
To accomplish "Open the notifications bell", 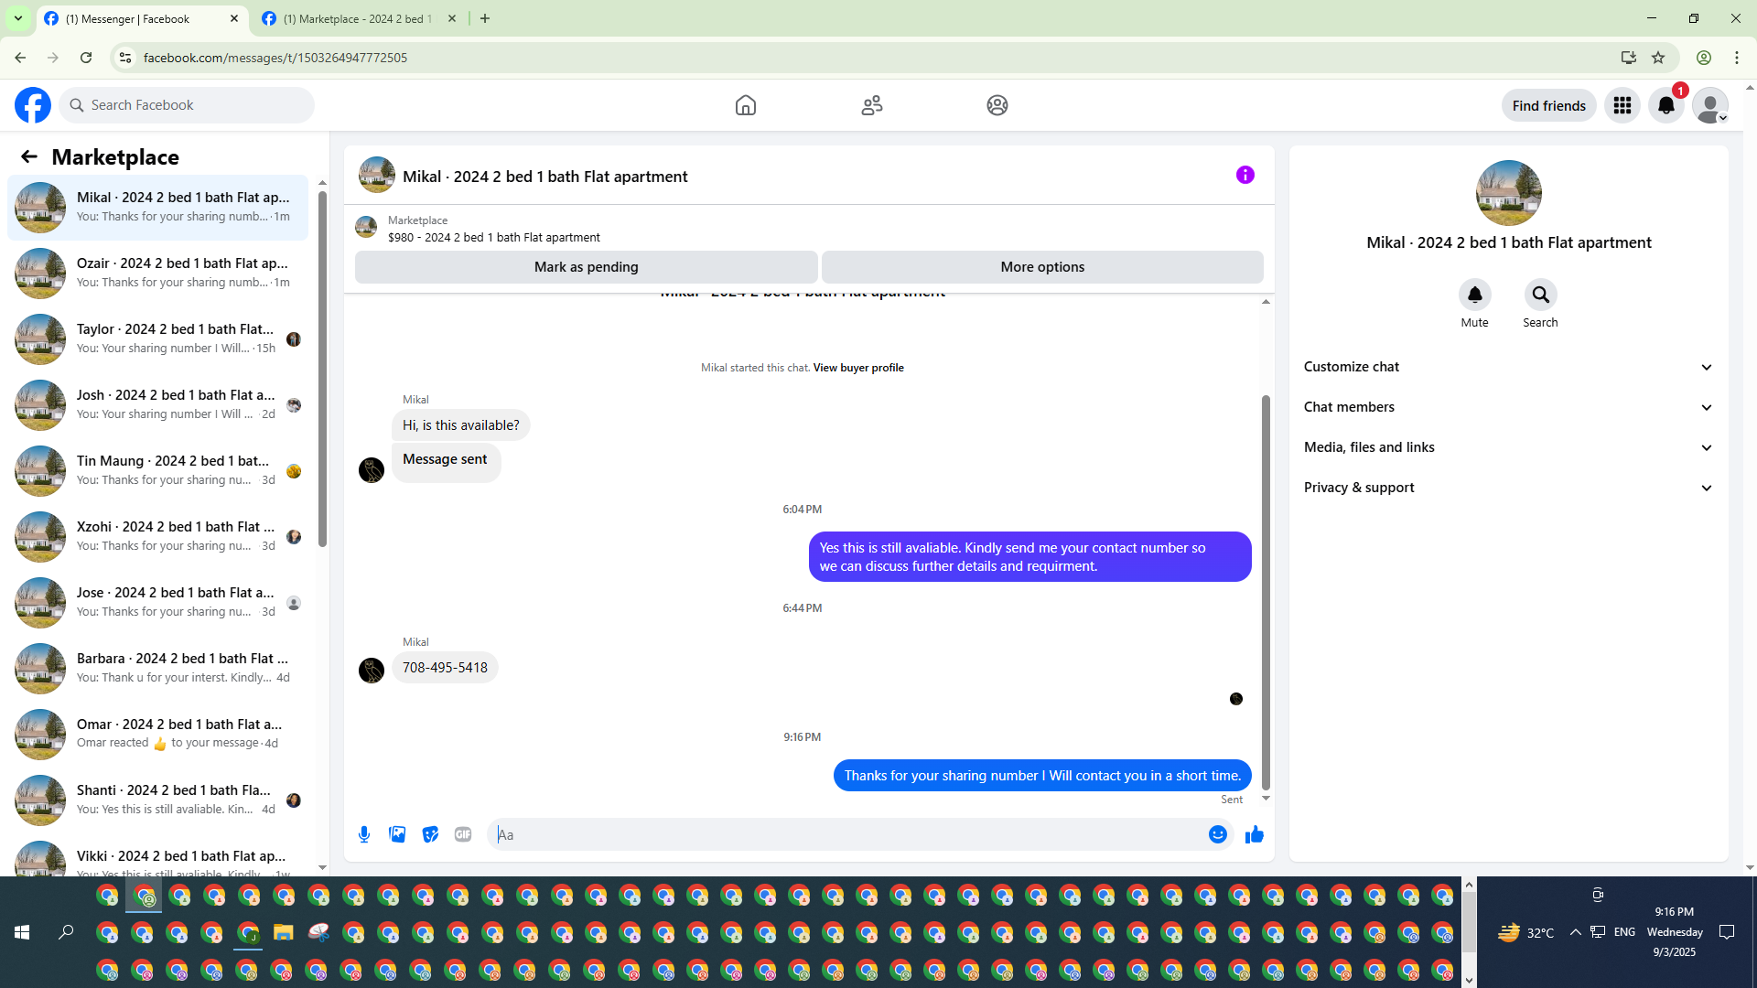I will [1666, 105].
